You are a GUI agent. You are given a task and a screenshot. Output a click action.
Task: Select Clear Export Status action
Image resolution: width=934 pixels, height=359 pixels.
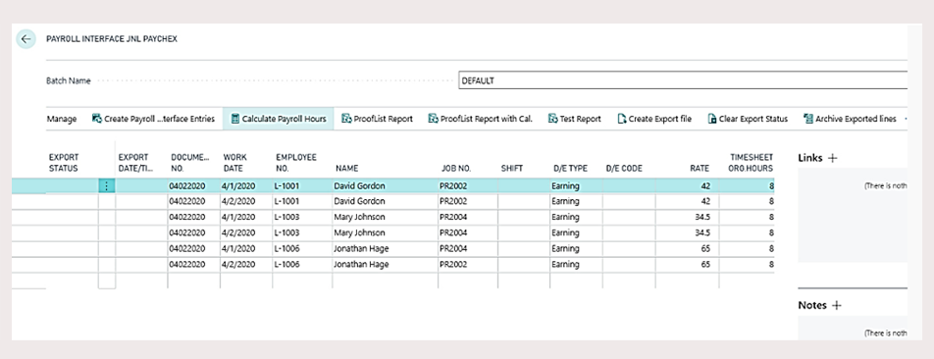click(748, 119)
